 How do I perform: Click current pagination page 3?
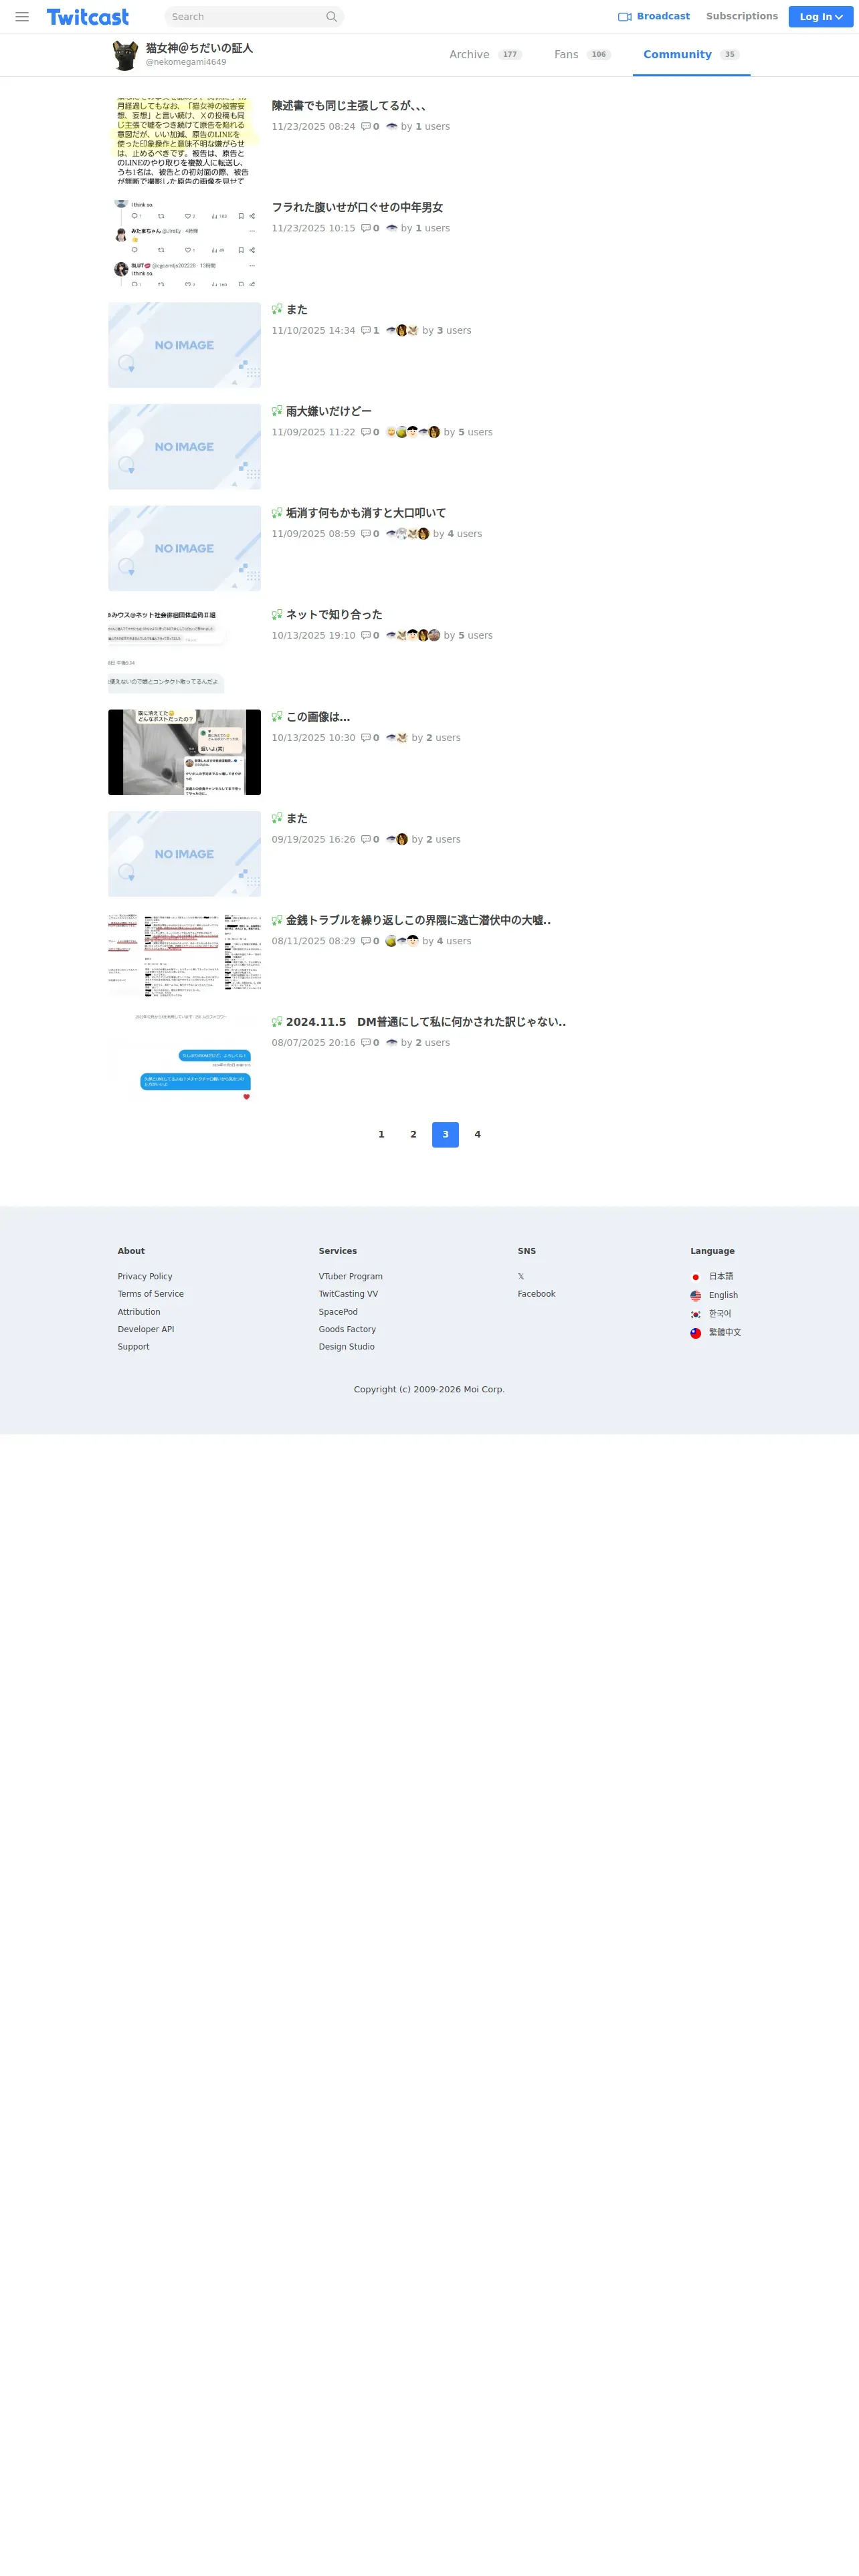click(445, 1135)
